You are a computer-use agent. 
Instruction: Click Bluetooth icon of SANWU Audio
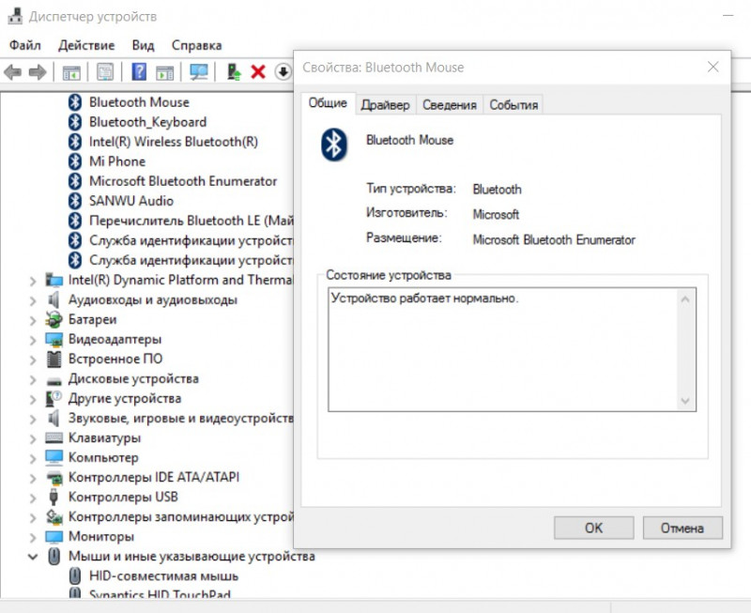[75, 201]
